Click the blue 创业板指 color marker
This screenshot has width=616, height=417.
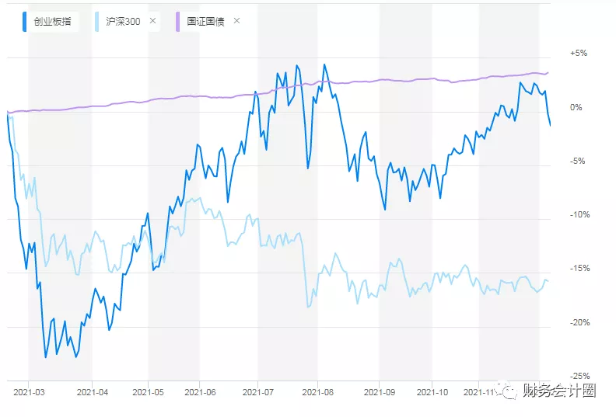coord(26,21)
